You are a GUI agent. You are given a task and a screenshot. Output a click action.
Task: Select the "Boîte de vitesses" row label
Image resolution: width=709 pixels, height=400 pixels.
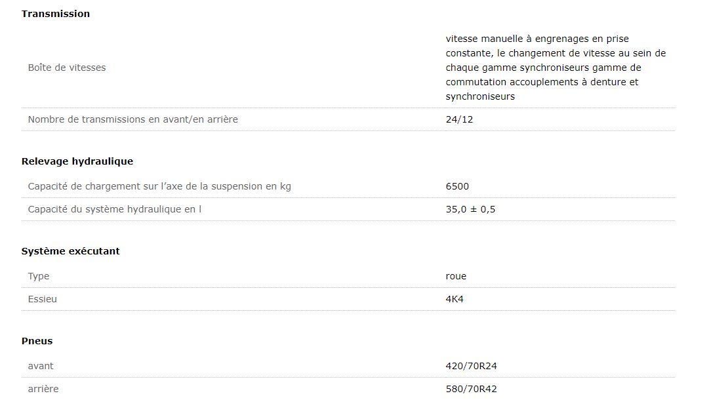tap(67, 68)
